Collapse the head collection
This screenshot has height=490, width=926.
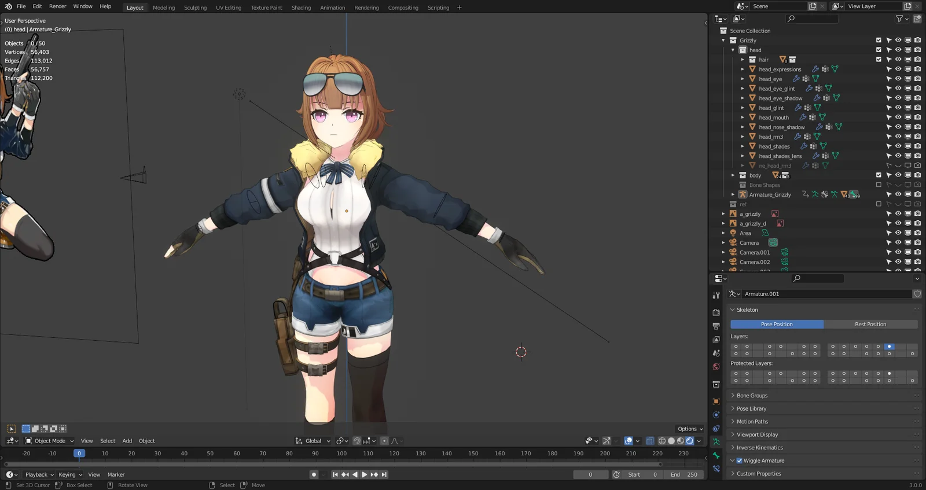tap(733, 50)
